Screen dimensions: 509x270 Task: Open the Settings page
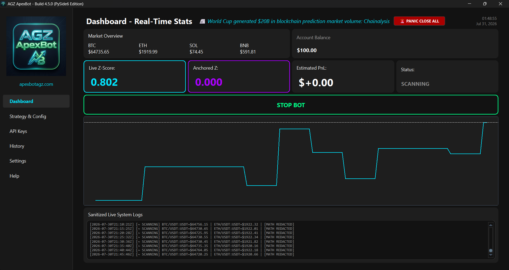(18, 161)
